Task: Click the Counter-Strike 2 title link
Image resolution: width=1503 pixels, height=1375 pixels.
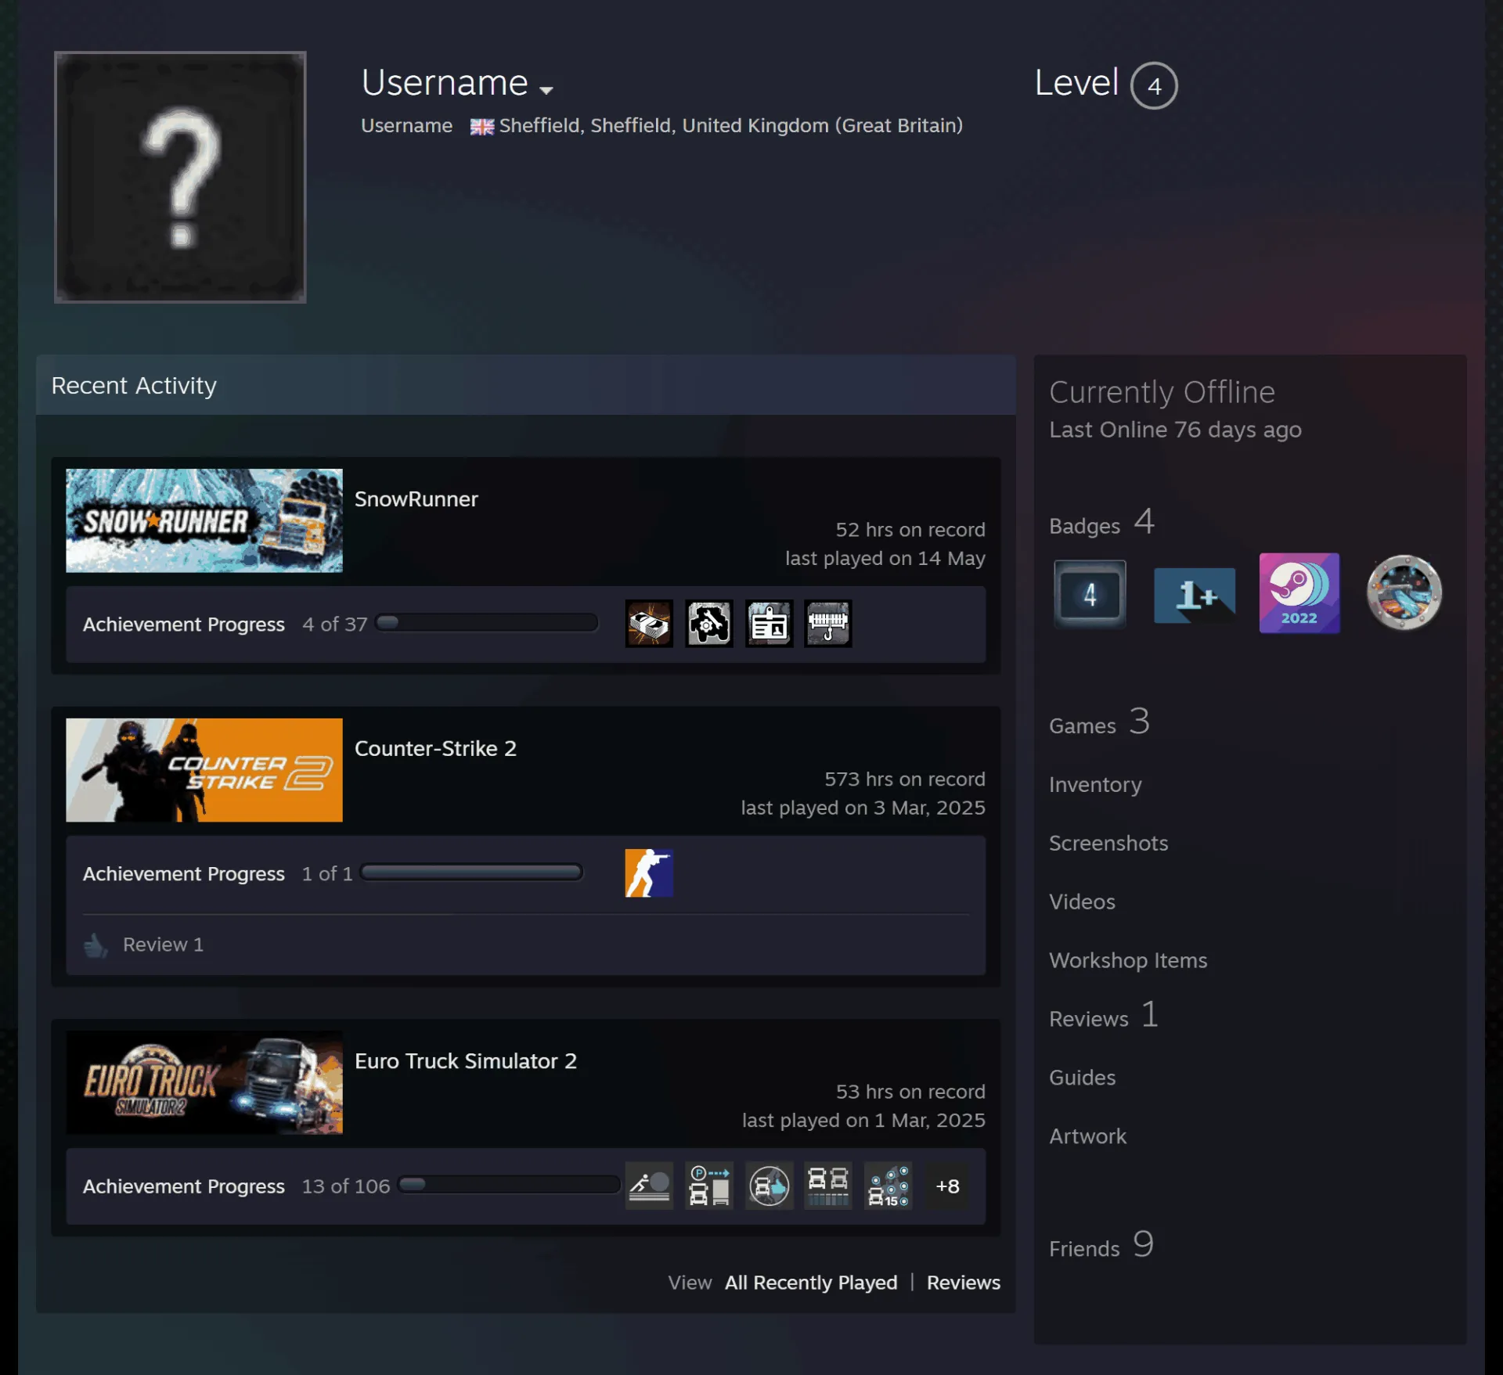Action: tap(435, 749)
